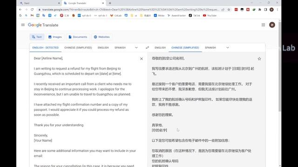This screenshot has width=298, height=167.
Task: Open the Google bookmark
Action: click(x=20, y=15)
